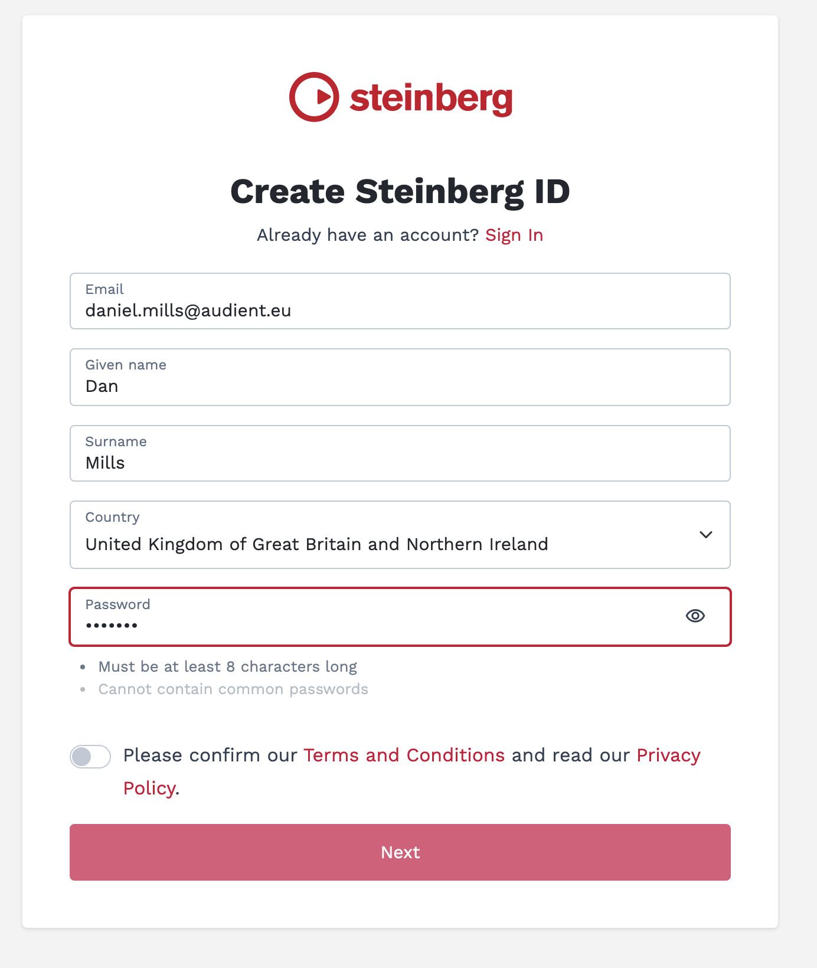Follow the Sign In link
817x968 pixels.
[x=514, y=235]
